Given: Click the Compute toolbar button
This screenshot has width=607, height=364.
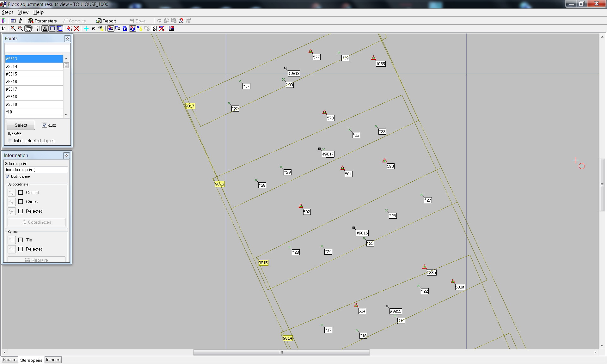Looking at the screenshot, I should click(x=74, y=21).
